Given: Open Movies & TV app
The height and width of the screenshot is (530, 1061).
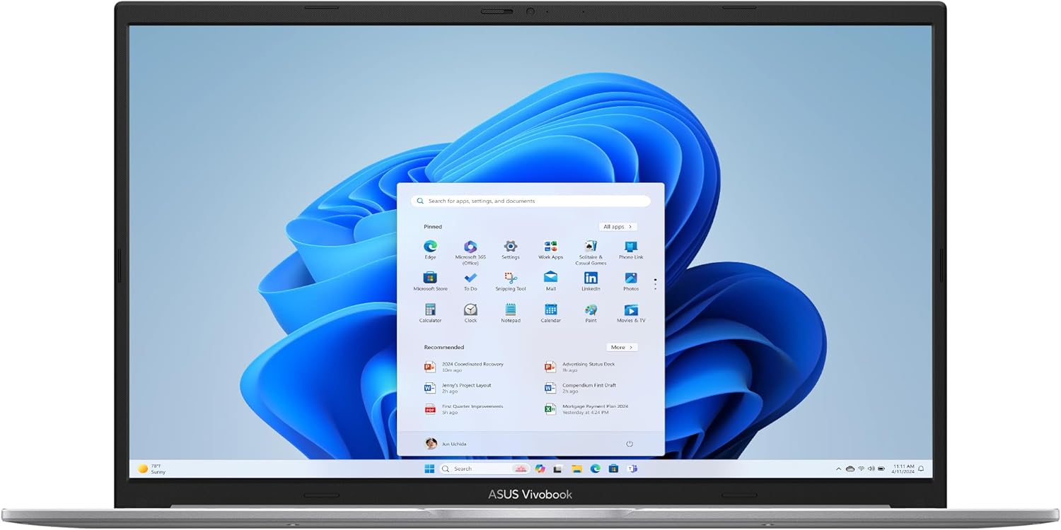Looking at the screenshot, I should (x=631, y=310).
